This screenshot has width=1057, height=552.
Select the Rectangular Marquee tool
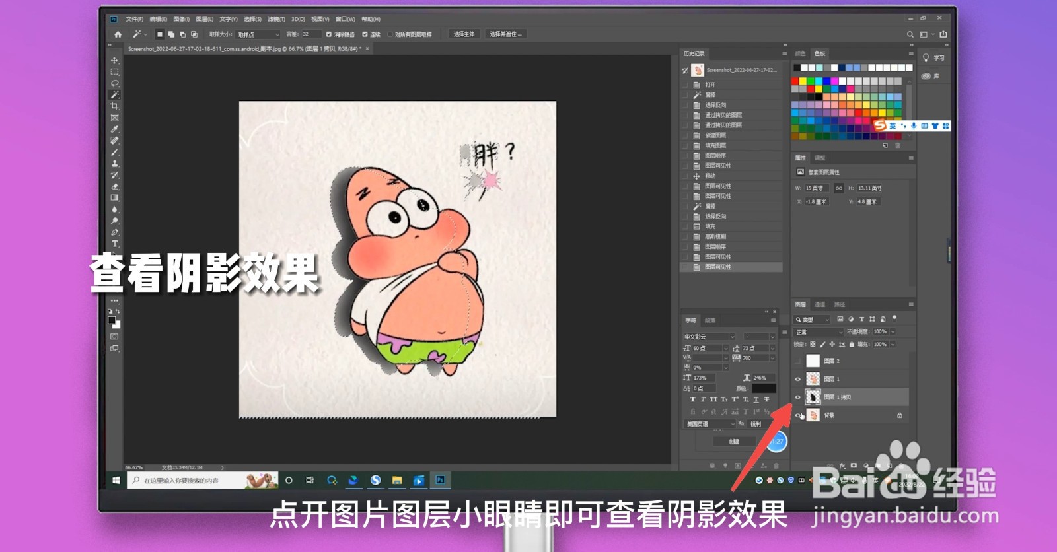[114, 72]
